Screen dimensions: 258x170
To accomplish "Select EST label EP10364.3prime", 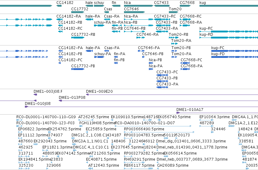I will tap(215, 117).
